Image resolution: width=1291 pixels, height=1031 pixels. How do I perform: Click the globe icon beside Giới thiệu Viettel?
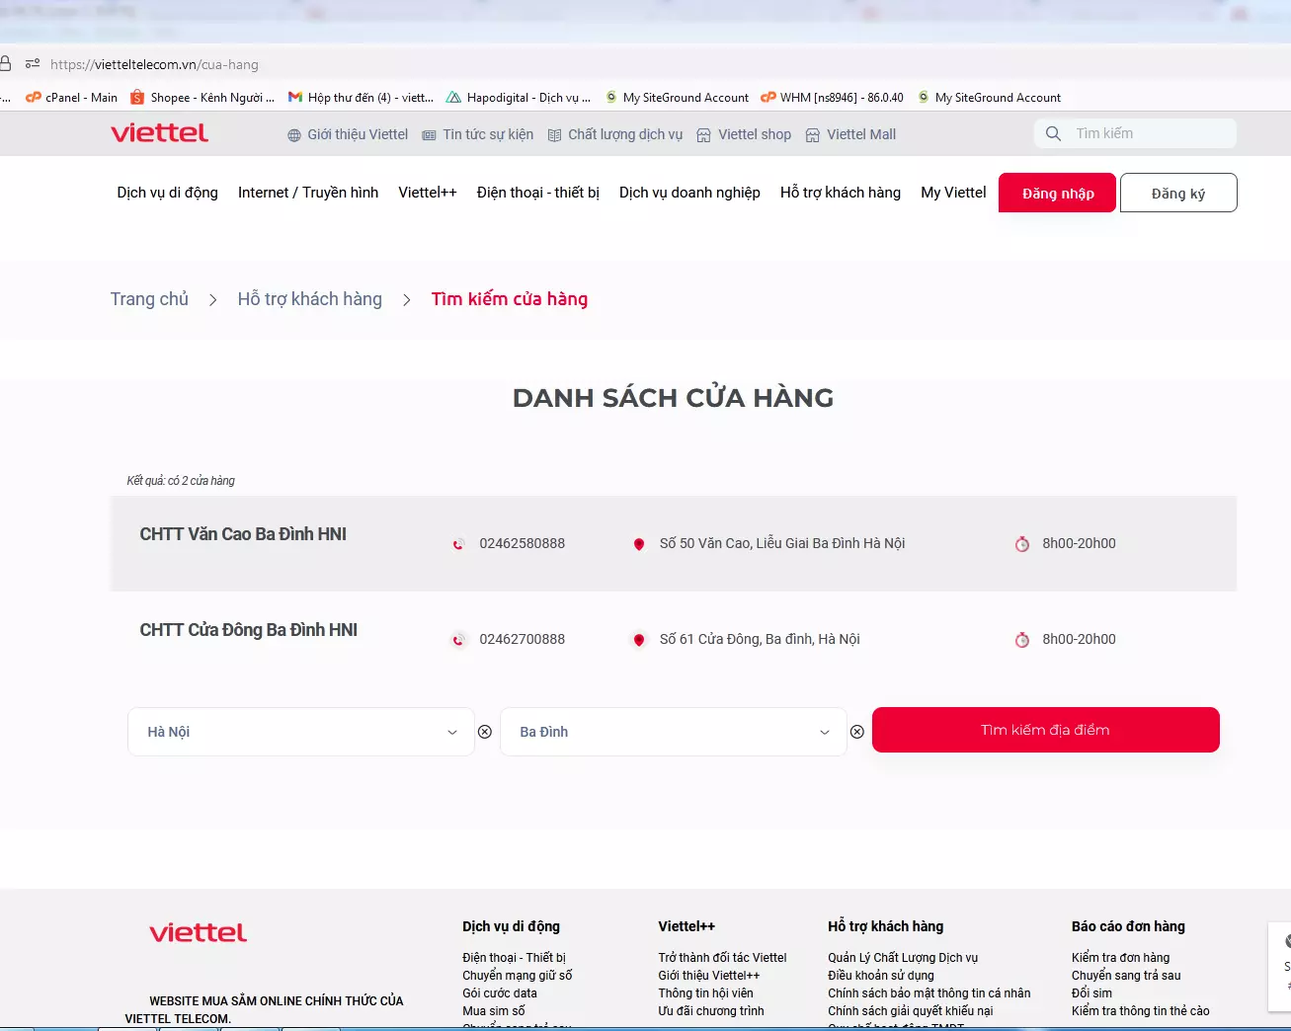[294, 135]
